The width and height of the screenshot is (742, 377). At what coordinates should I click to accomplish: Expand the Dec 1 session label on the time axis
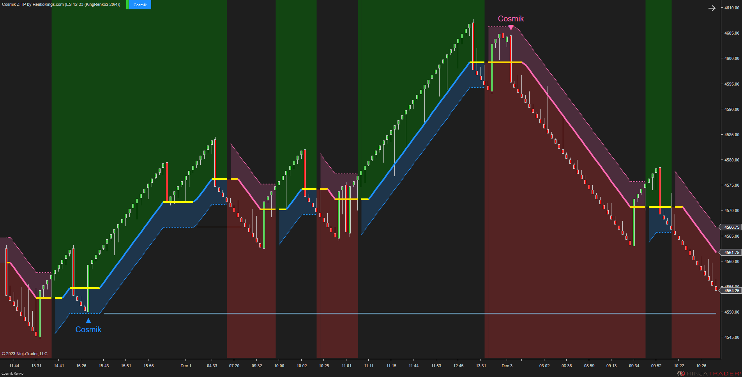pyautogui.click(x=186, y=366)
